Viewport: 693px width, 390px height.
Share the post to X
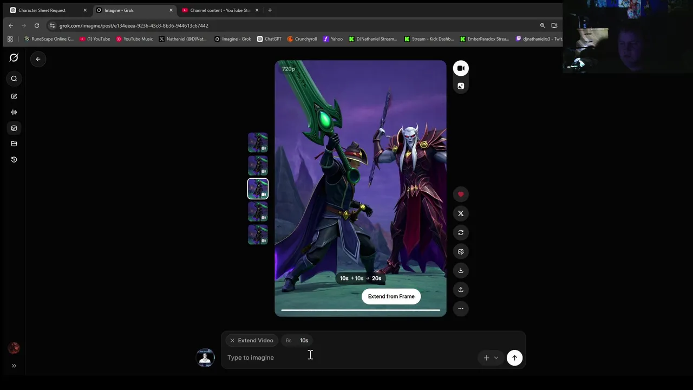pos(461,213)
